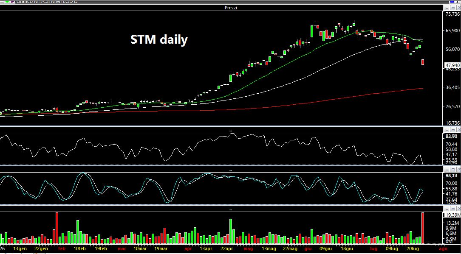Close the Prezzi price panel
Screen dimensions: 461x254
click(x=458, y=8)
